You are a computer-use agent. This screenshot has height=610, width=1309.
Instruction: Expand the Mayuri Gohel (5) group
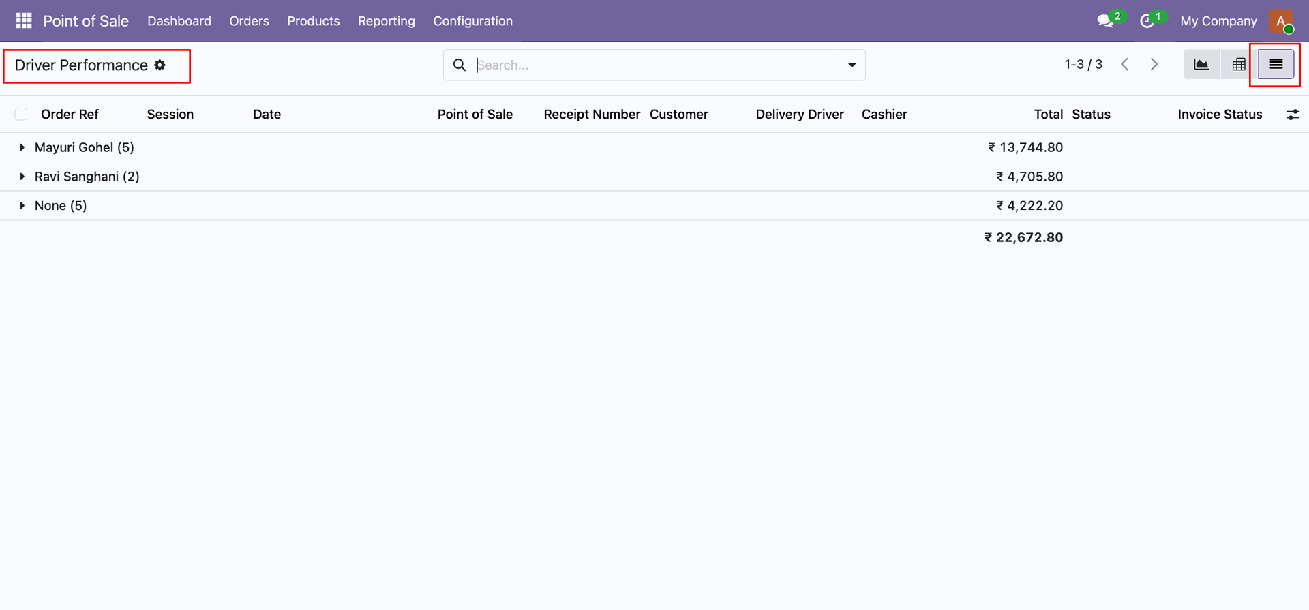[22, 147]
